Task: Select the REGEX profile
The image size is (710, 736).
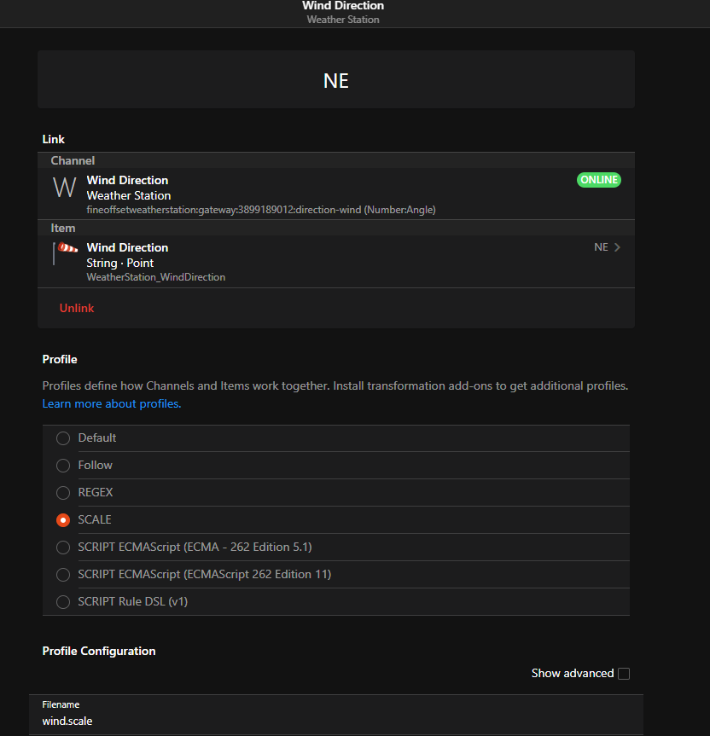Action: [x=63, y=493]
